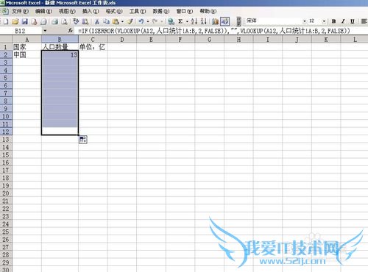The height and width of the screenshot is (272, 368).
Task: Expand the Undo history dropdown arrow
Action: coord(148,21)
